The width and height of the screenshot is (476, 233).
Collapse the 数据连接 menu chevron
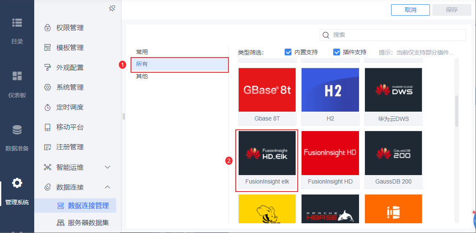[107, 187]
